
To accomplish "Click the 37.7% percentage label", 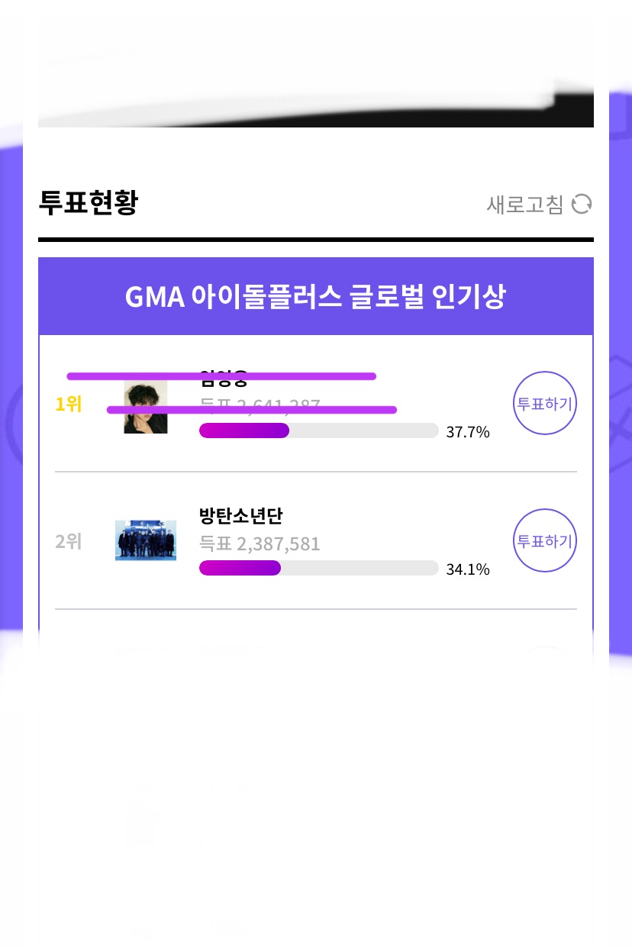I will (x=467, y=433).
